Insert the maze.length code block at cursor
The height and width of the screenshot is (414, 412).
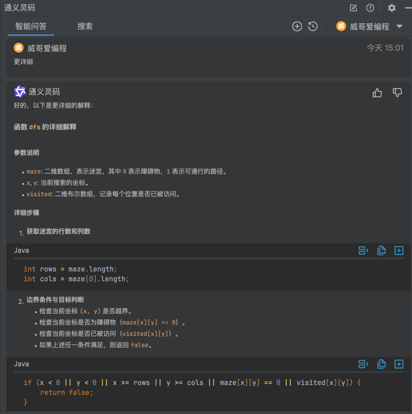coord(363,251)
